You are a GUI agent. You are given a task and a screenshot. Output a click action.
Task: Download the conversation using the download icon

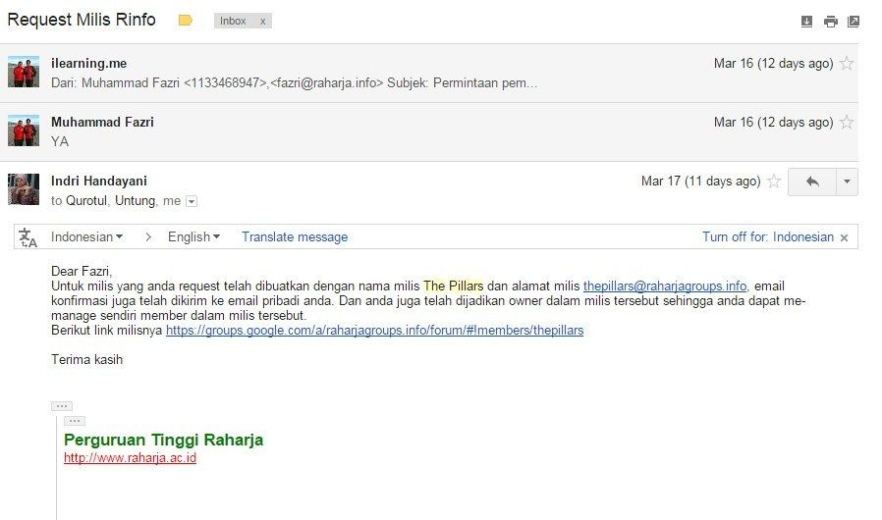pyautogui.click(x=806, y=22)
